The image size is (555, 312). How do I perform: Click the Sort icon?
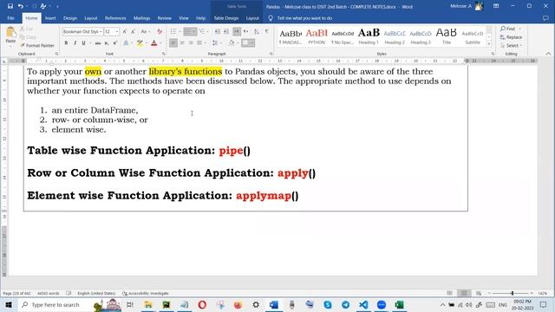tap(257, 31)
